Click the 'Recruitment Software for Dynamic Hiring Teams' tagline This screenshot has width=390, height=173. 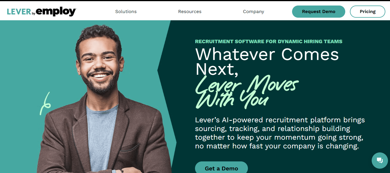pos(269,41)
